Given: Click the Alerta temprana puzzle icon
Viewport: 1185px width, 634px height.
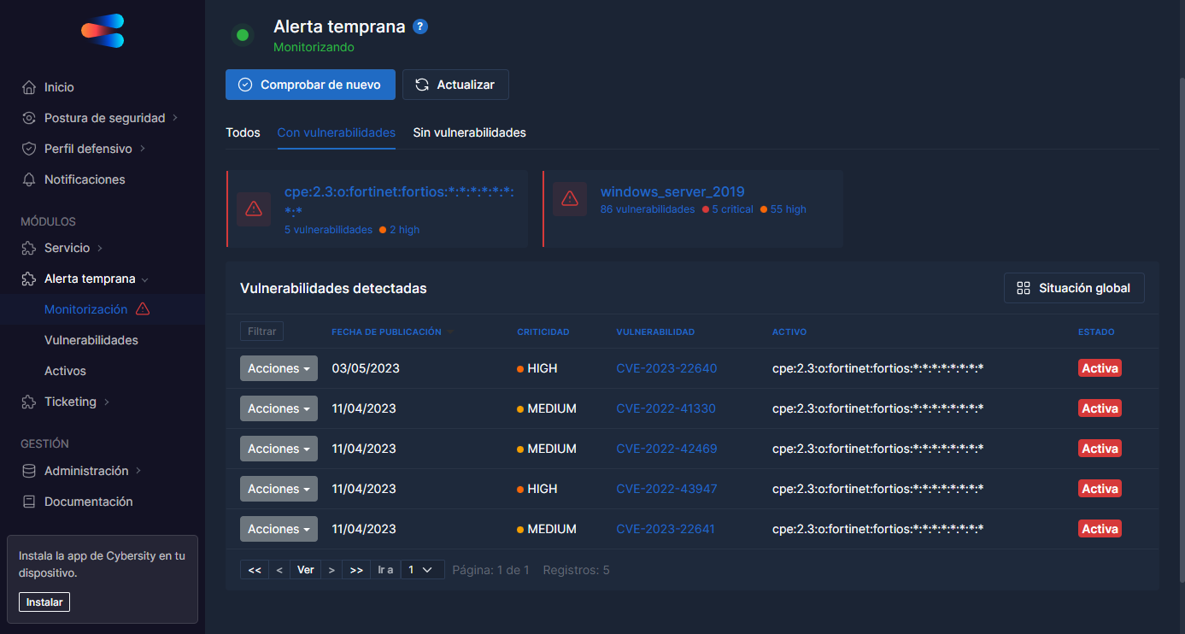Looking at the screenshot, I should point(29,279).
